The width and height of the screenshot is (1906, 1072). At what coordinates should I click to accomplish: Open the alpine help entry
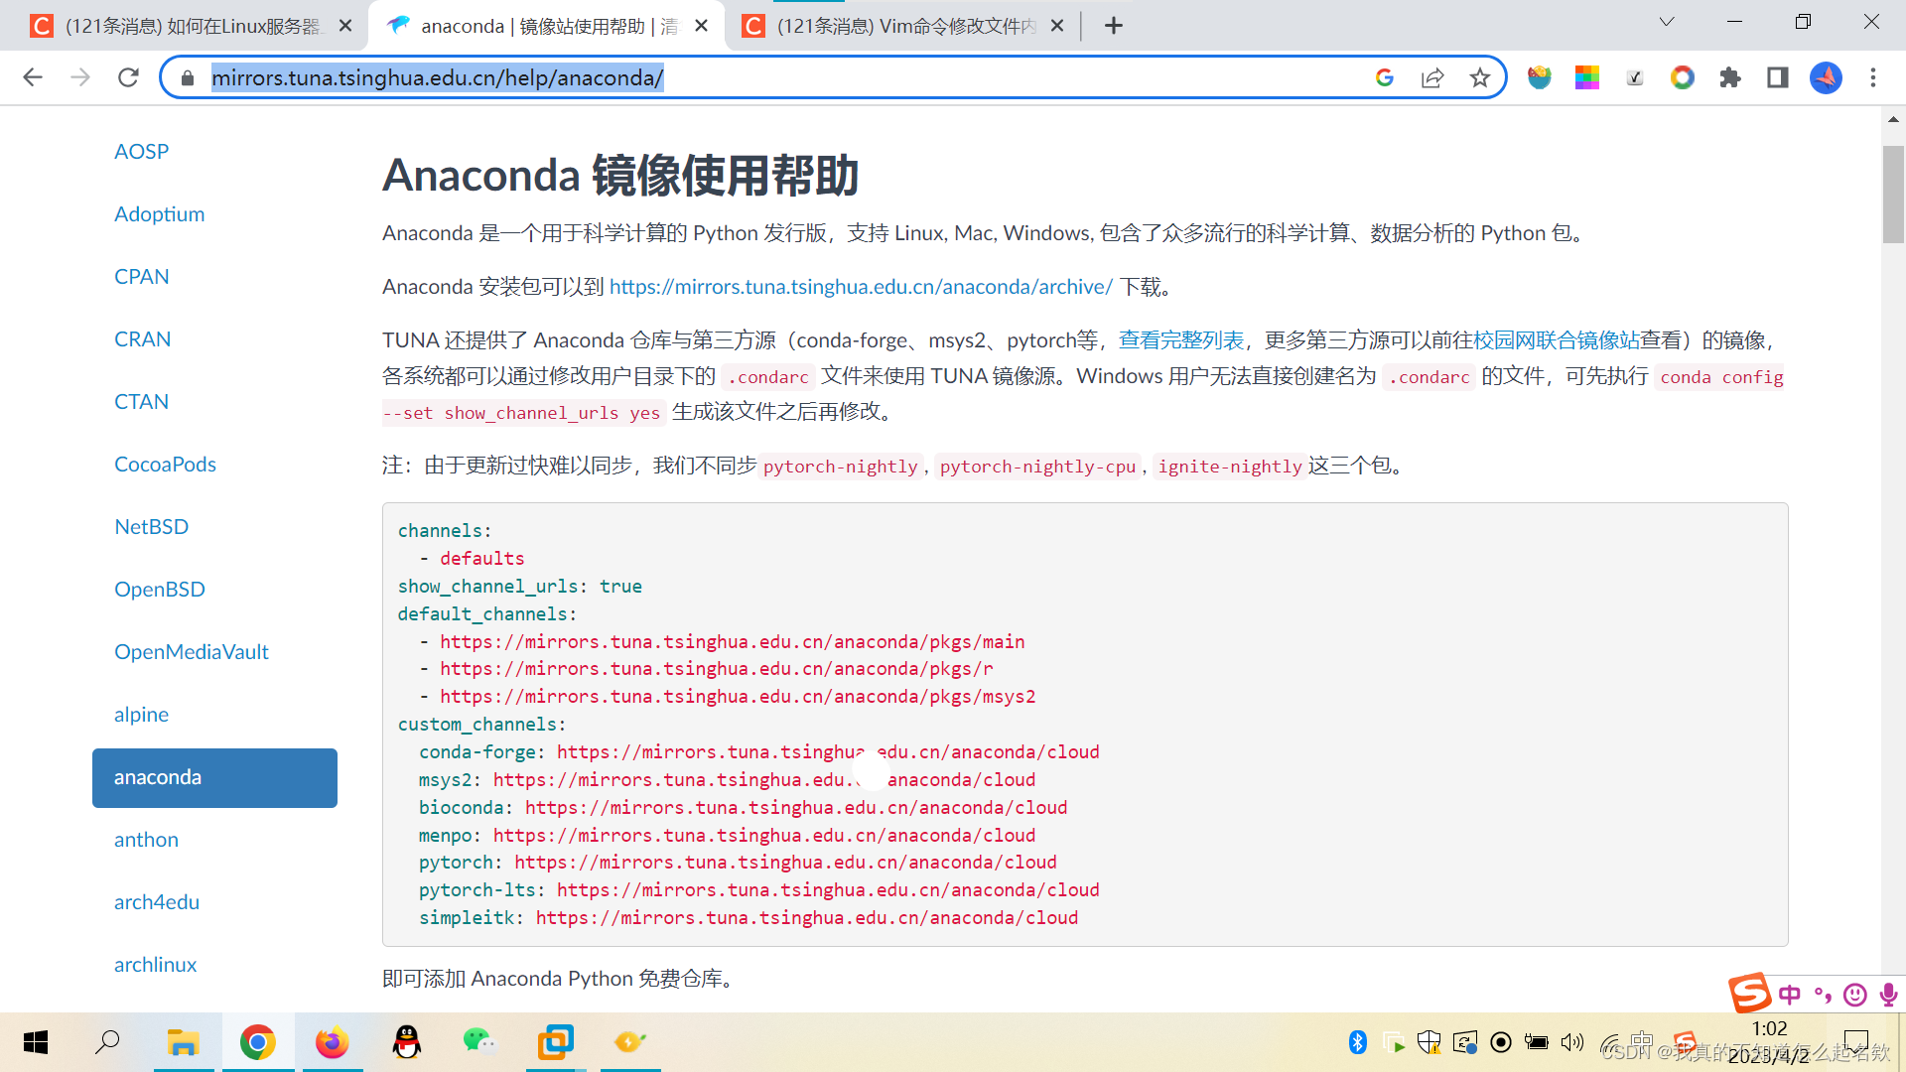pos(141,714)
